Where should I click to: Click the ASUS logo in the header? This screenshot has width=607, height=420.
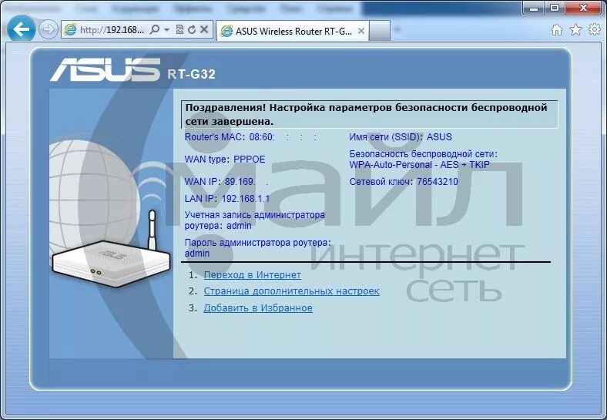click(x=105, y=69)
